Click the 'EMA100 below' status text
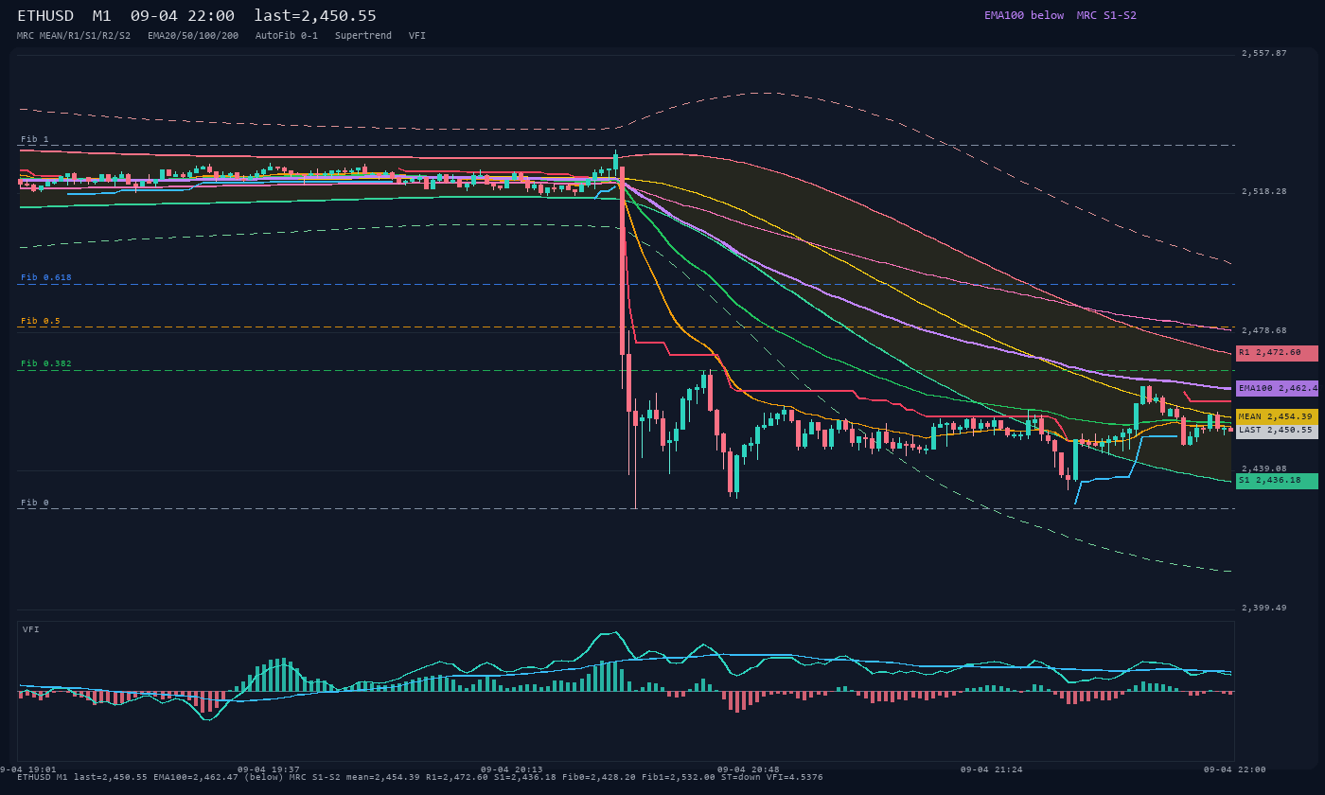The image size is (1325, 795). (x=1024, y=15)
